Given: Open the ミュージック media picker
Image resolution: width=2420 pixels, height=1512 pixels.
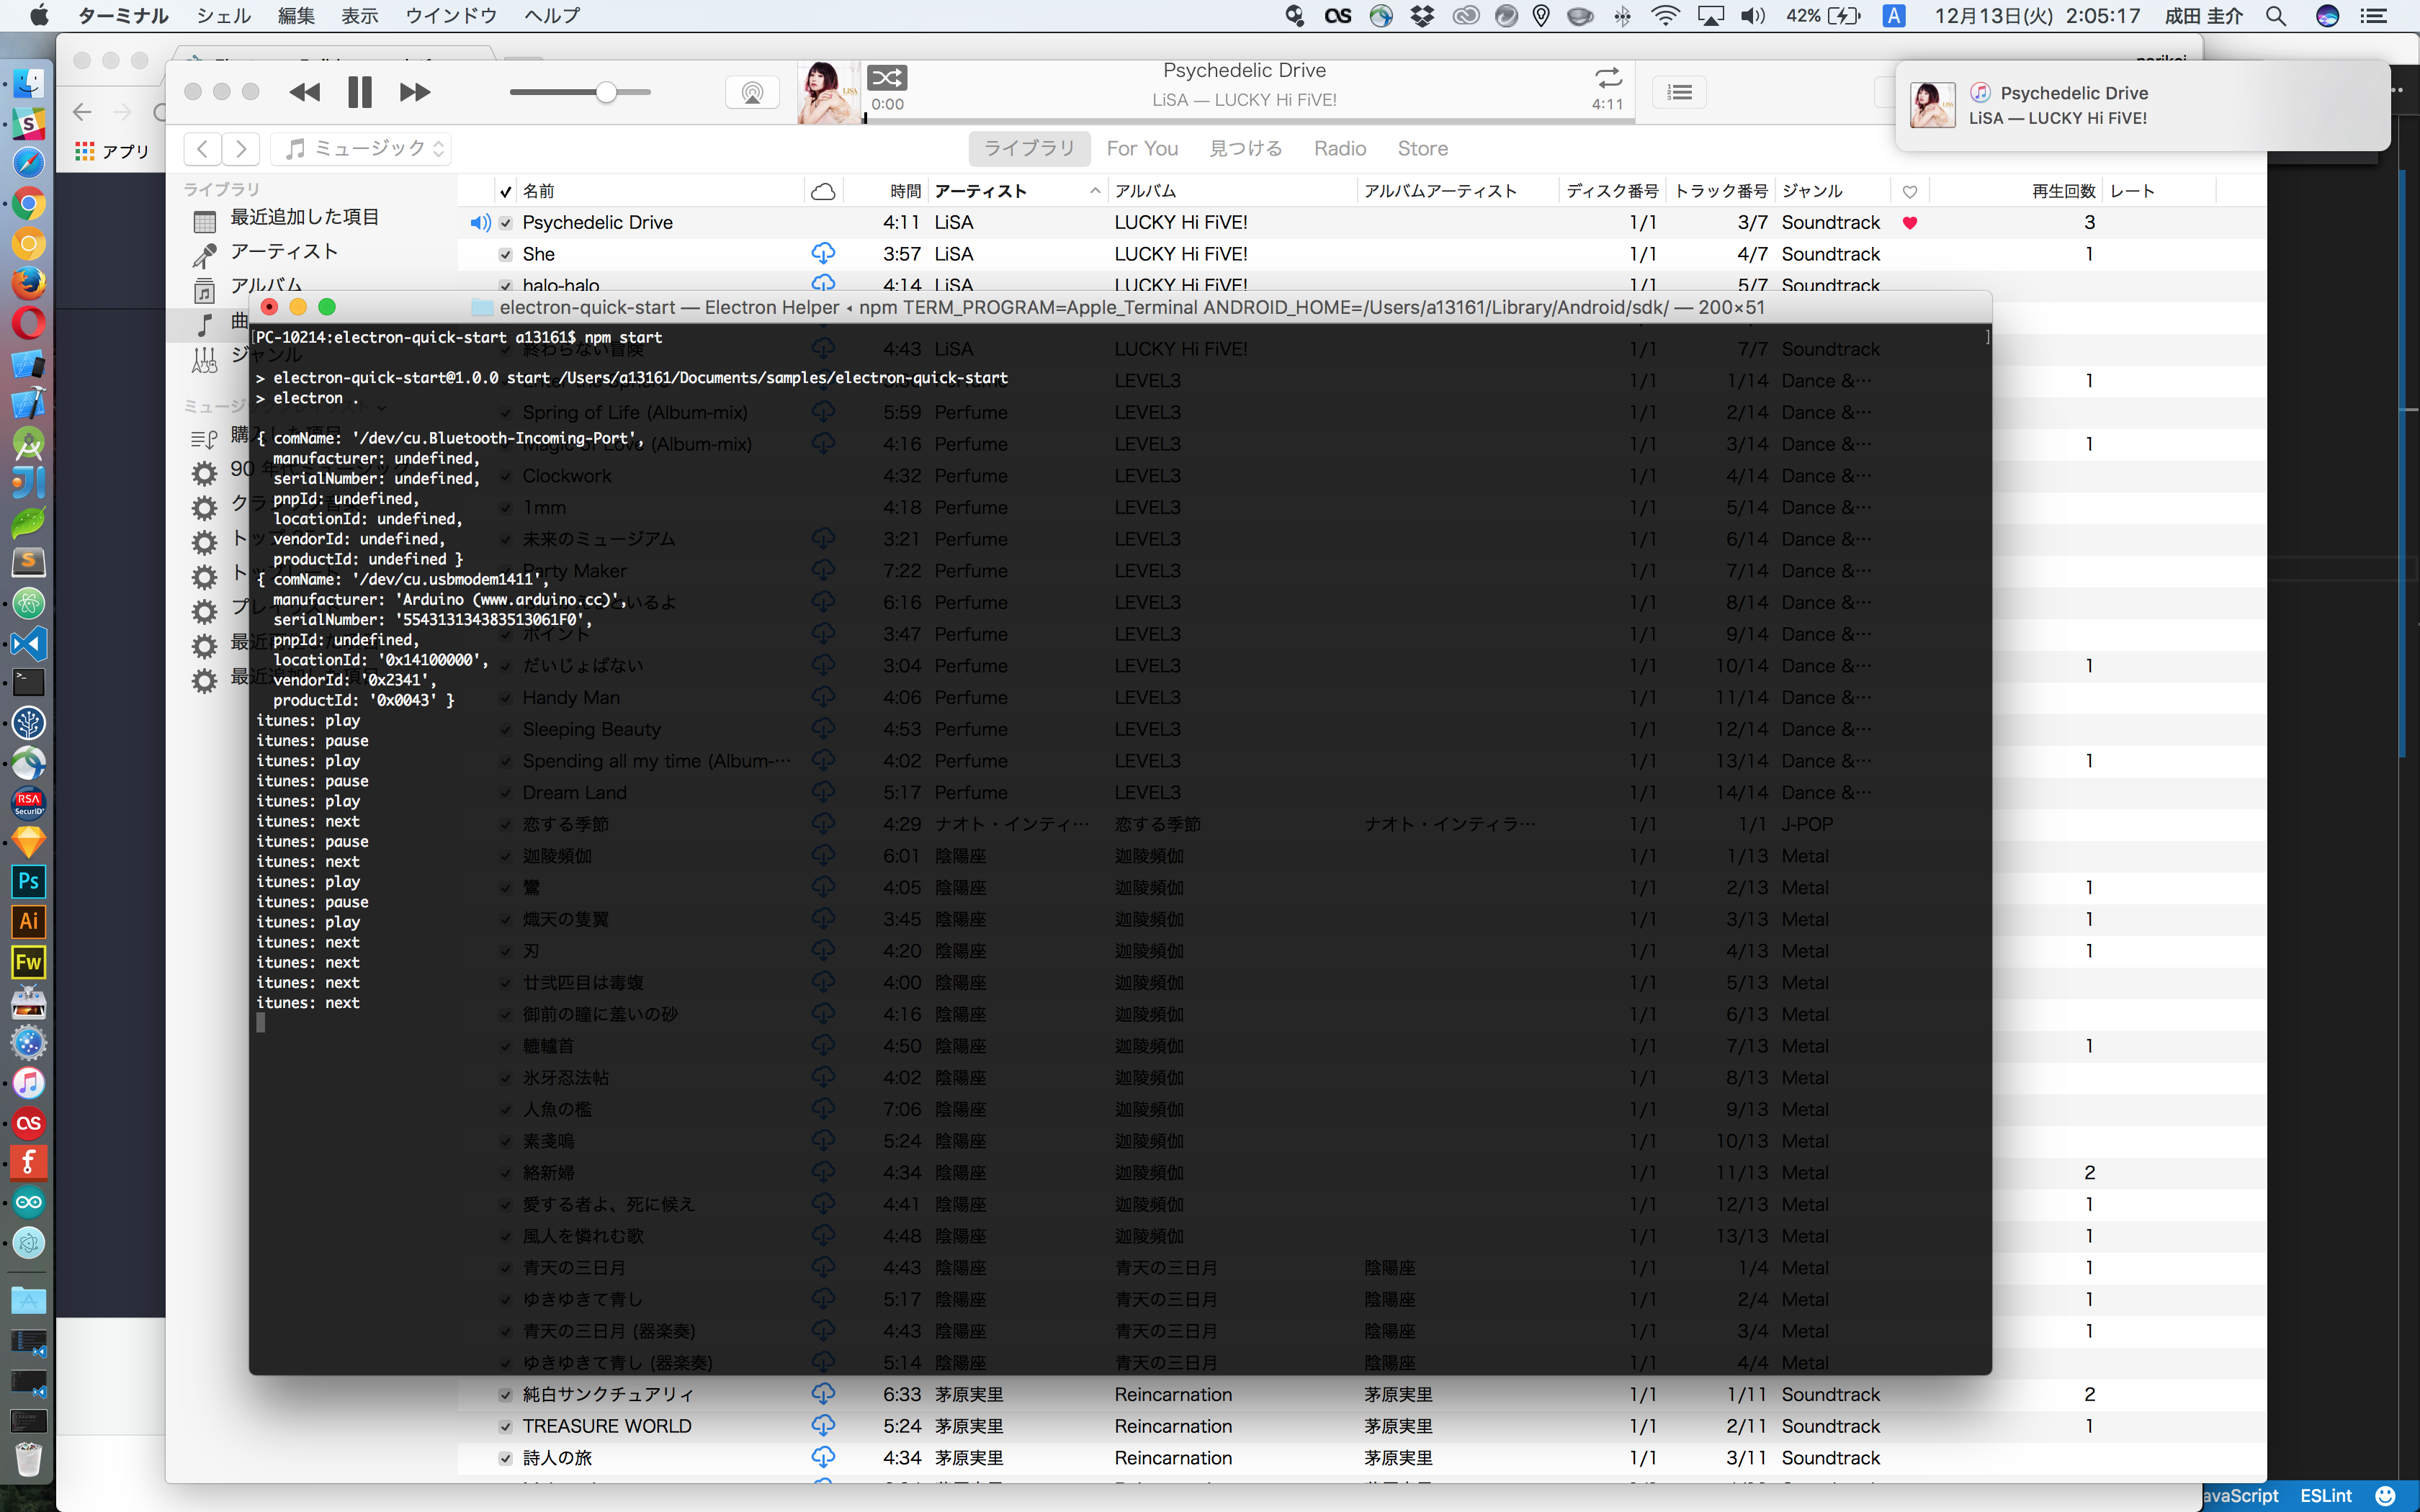Looking at the screenshot, I should [x=361, y=149].
